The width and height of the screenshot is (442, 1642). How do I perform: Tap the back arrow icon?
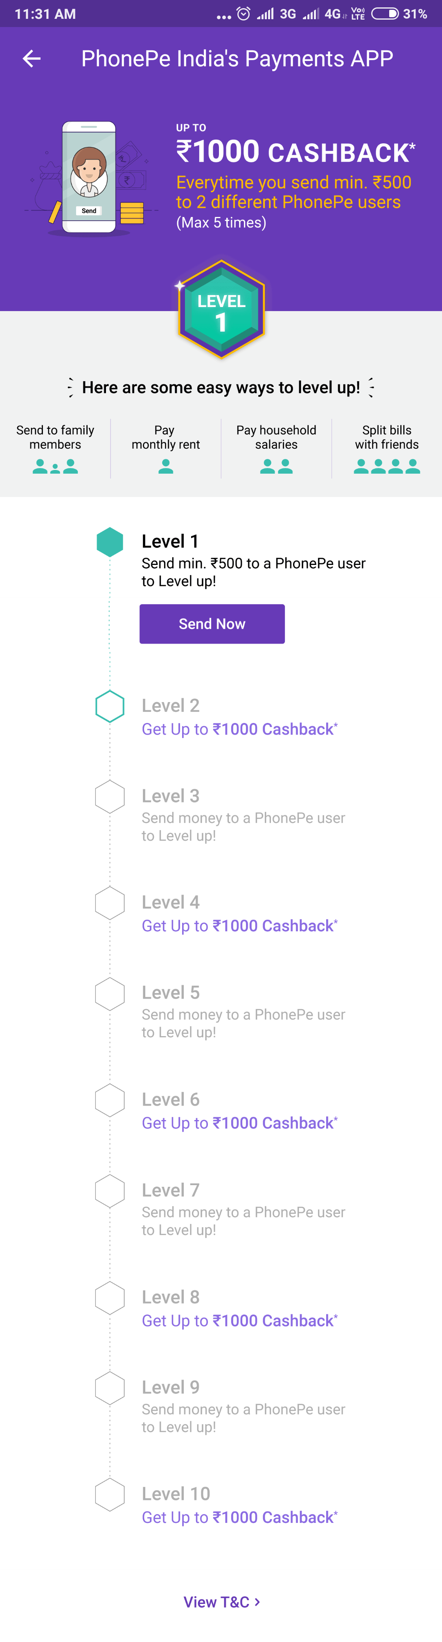pos(31,59)
